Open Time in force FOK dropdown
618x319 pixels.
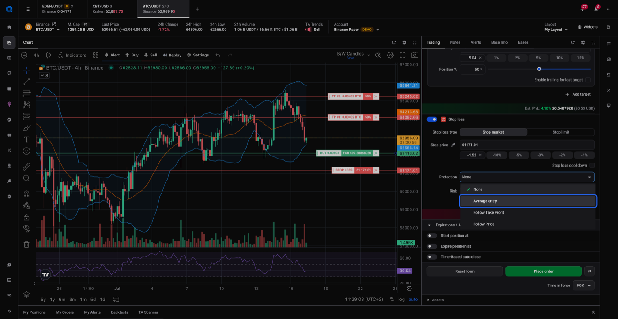tap(584, 286)
